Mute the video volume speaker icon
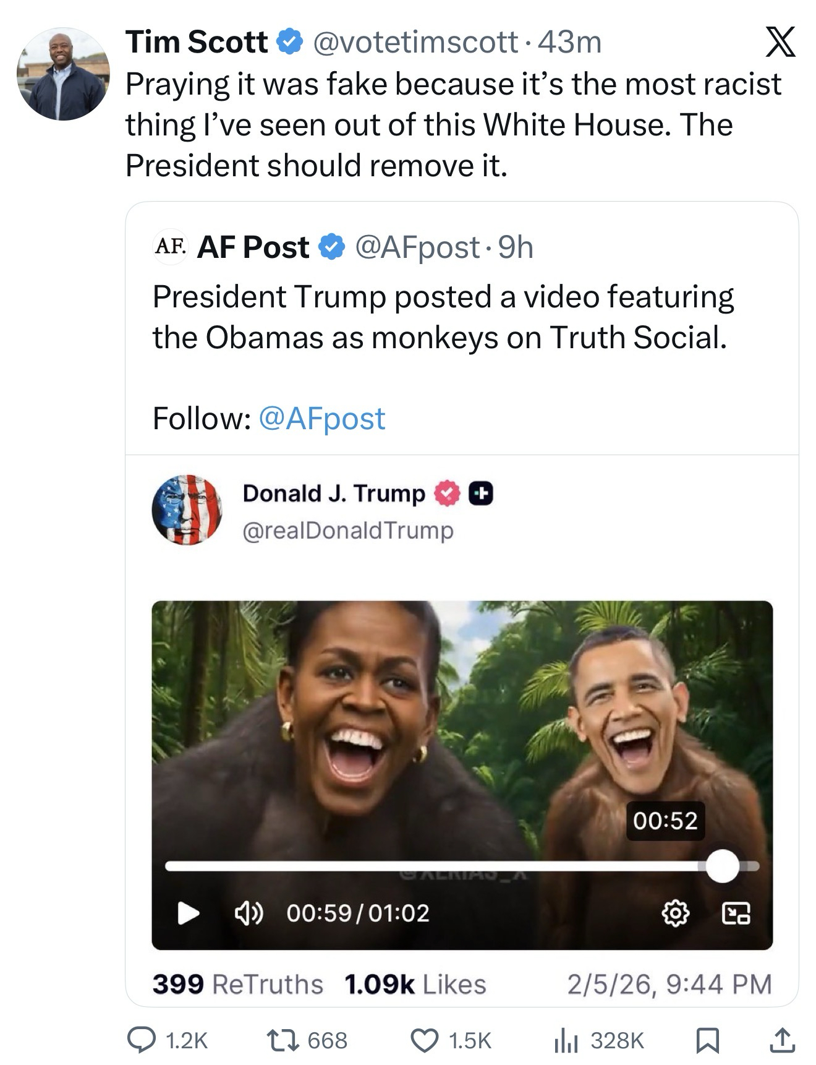 (x=248, y=913)
